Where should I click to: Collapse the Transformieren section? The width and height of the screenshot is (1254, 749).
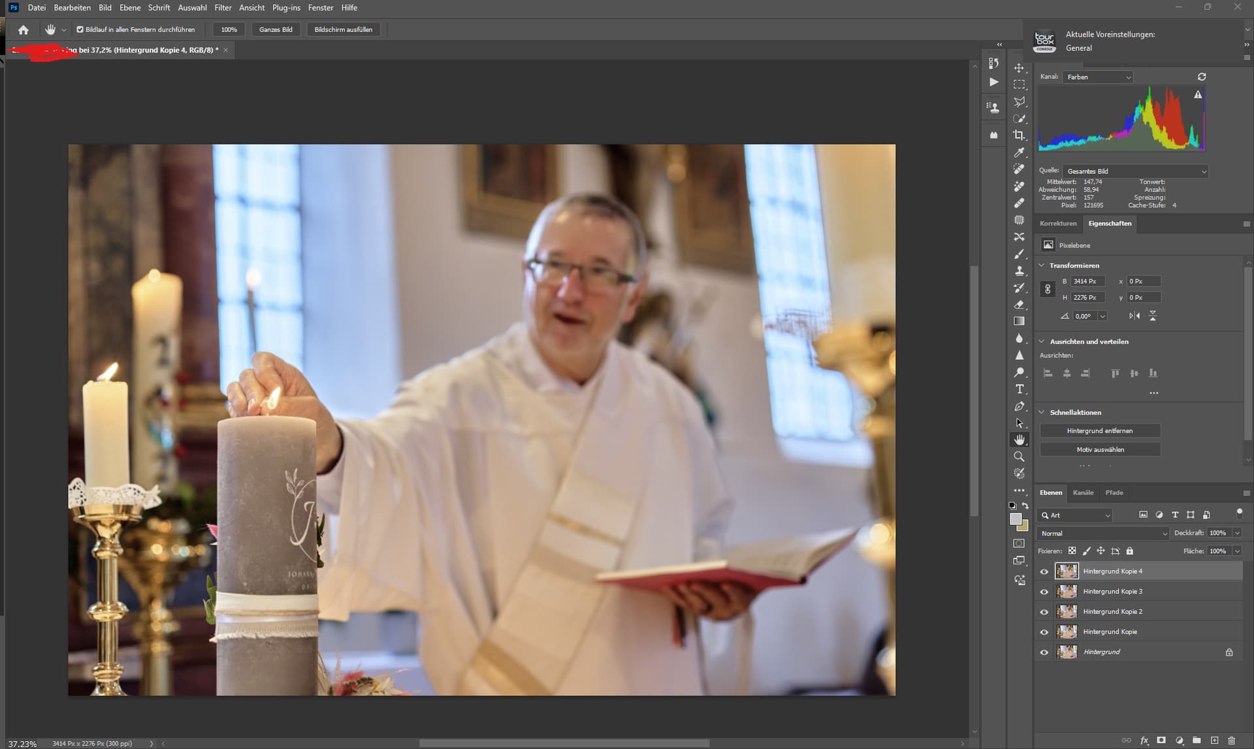pyautogui.click(x=1042, y=265)
